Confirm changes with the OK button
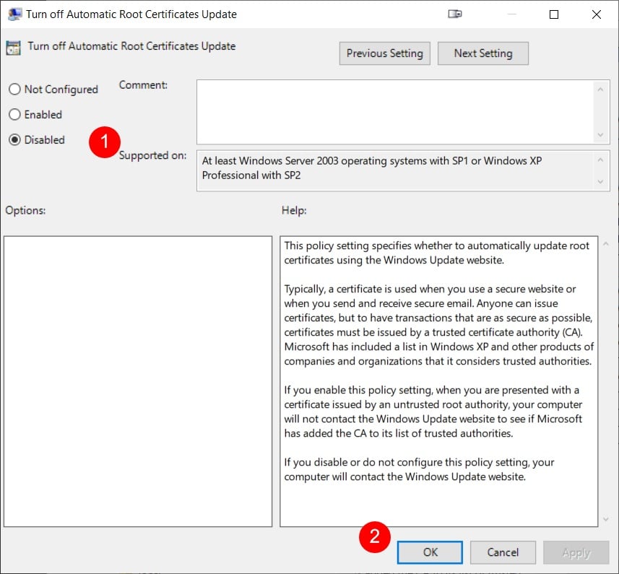This screenshot has height=574, width=619. pyautogui.click(x=429, y=552)
